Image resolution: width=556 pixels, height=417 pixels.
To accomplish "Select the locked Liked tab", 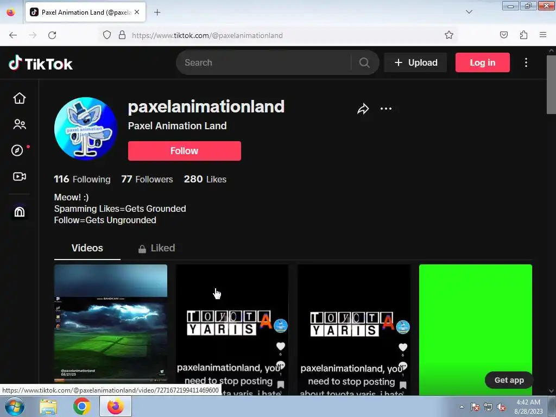I will point(156,248).
